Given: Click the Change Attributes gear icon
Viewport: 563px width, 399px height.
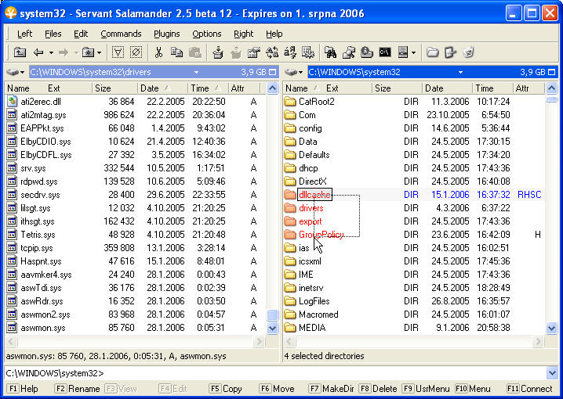Looking at the screenshot, I should pos(308,52).
